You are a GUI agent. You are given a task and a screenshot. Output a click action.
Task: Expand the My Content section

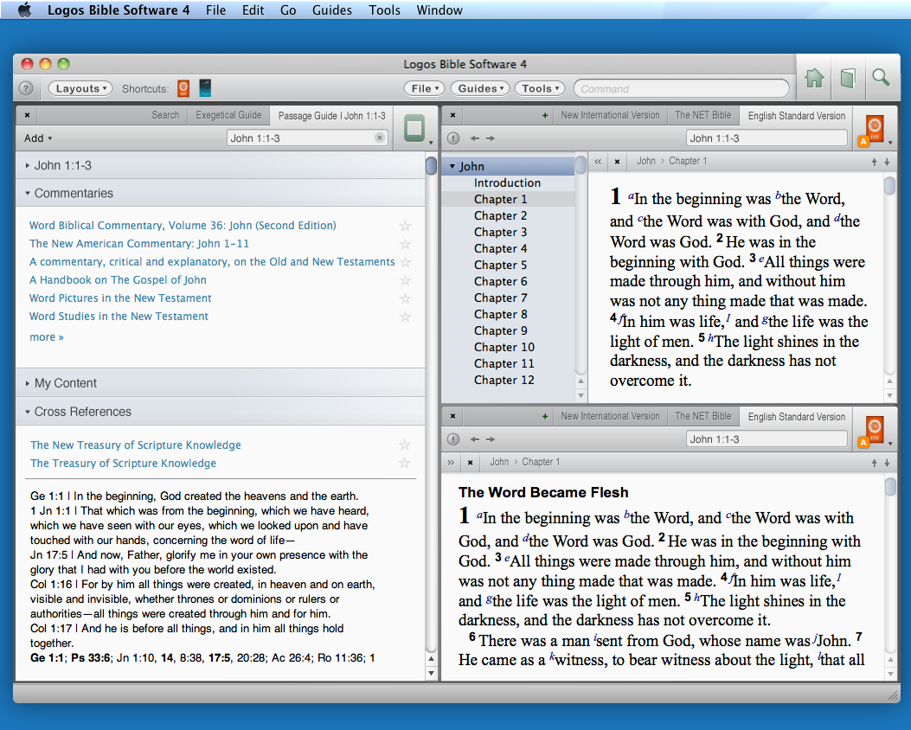(x=28, y=383)
